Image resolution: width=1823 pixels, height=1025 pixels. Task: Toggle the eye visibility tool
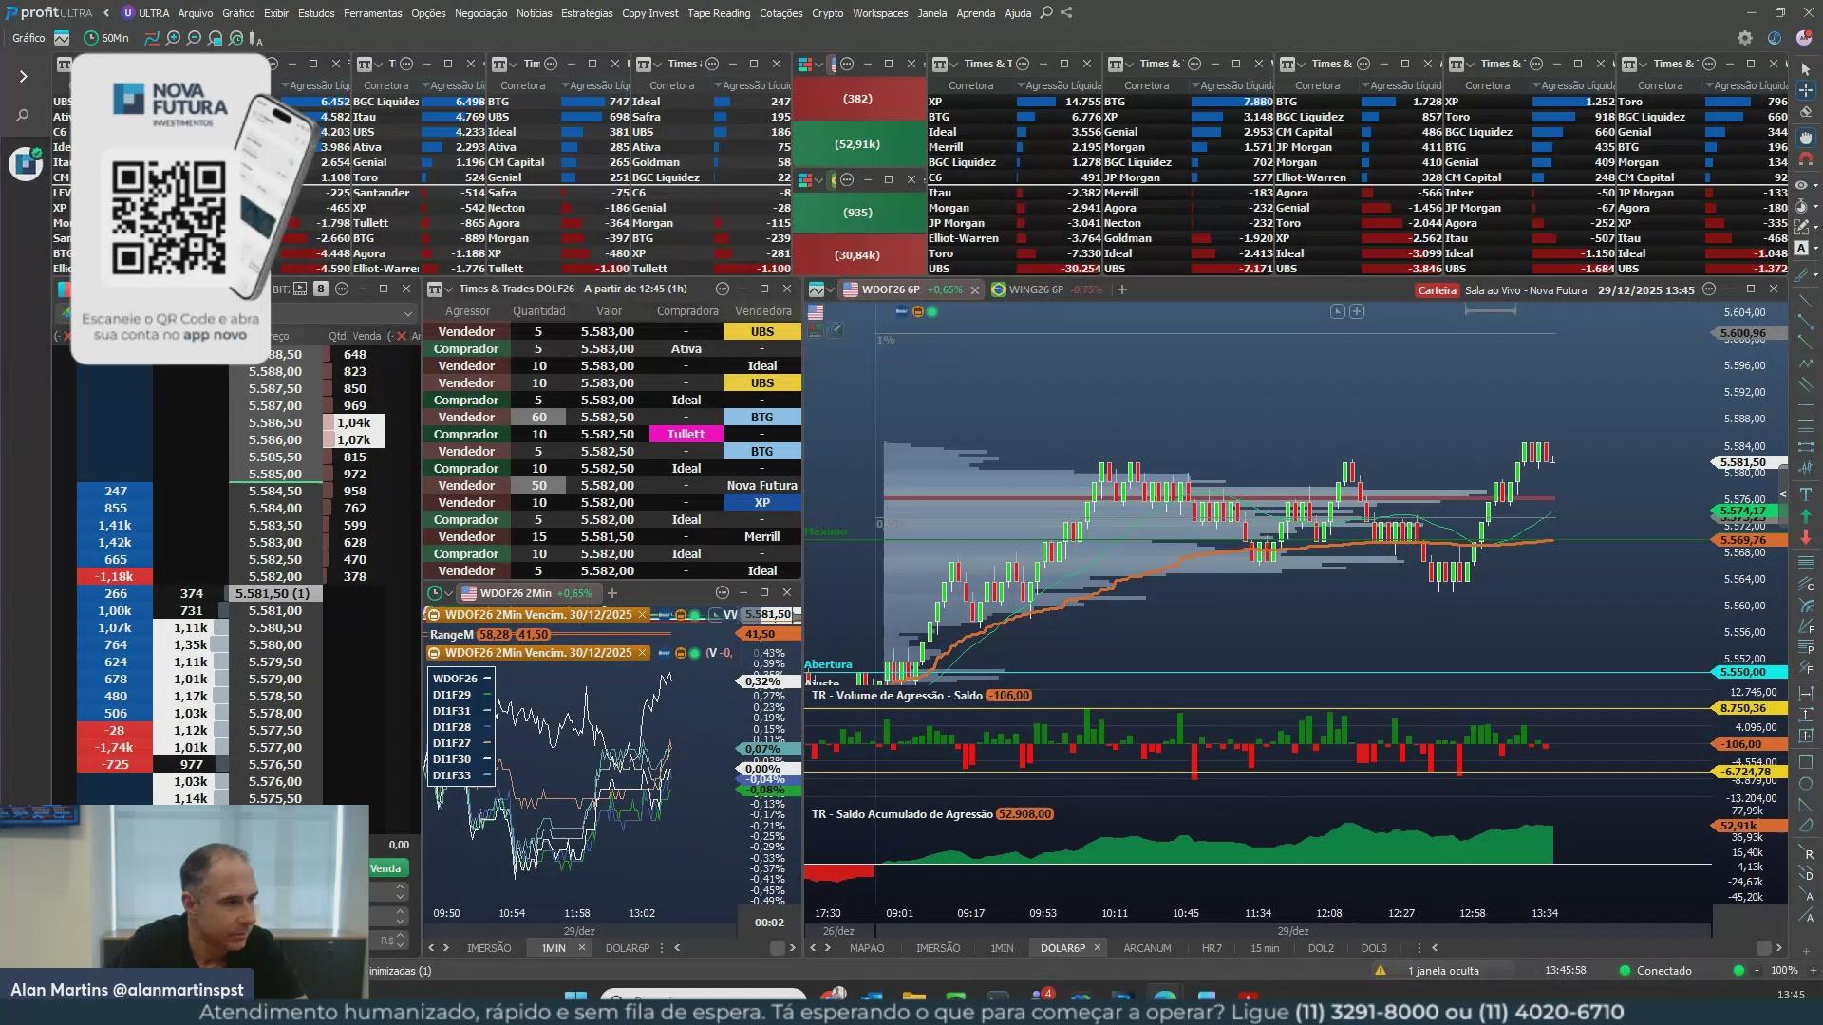(x=1801, y=185)
